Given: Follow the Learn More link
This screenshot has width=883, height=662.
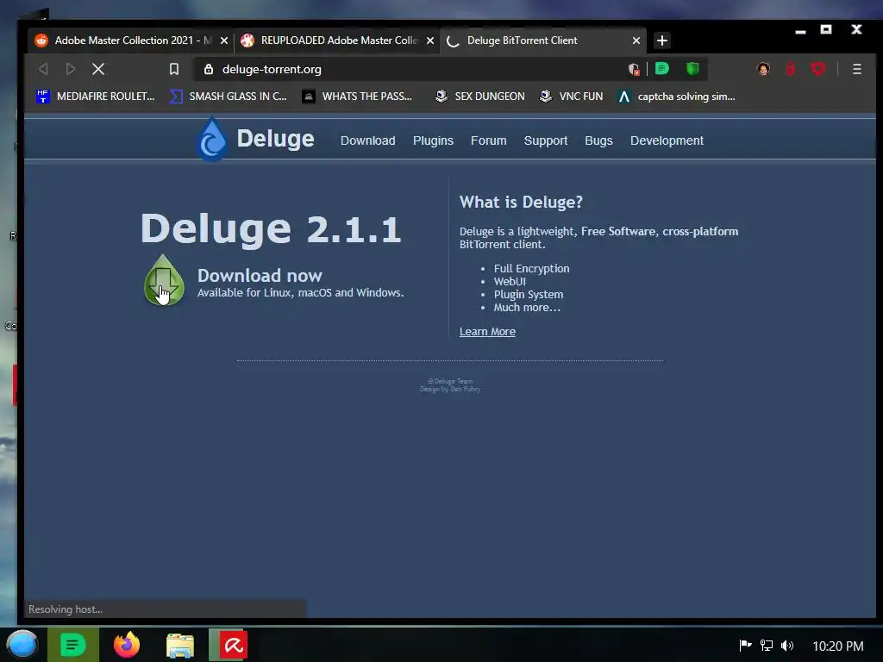Looking at the screenshot, I should click(x=487, y=332).
